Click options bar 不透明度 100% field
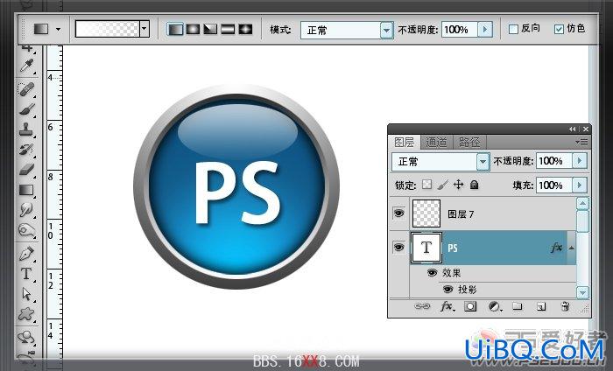Image resolution: width=613 pixels, height=371 pixels. pyautogui.click(x=460, y=29)
